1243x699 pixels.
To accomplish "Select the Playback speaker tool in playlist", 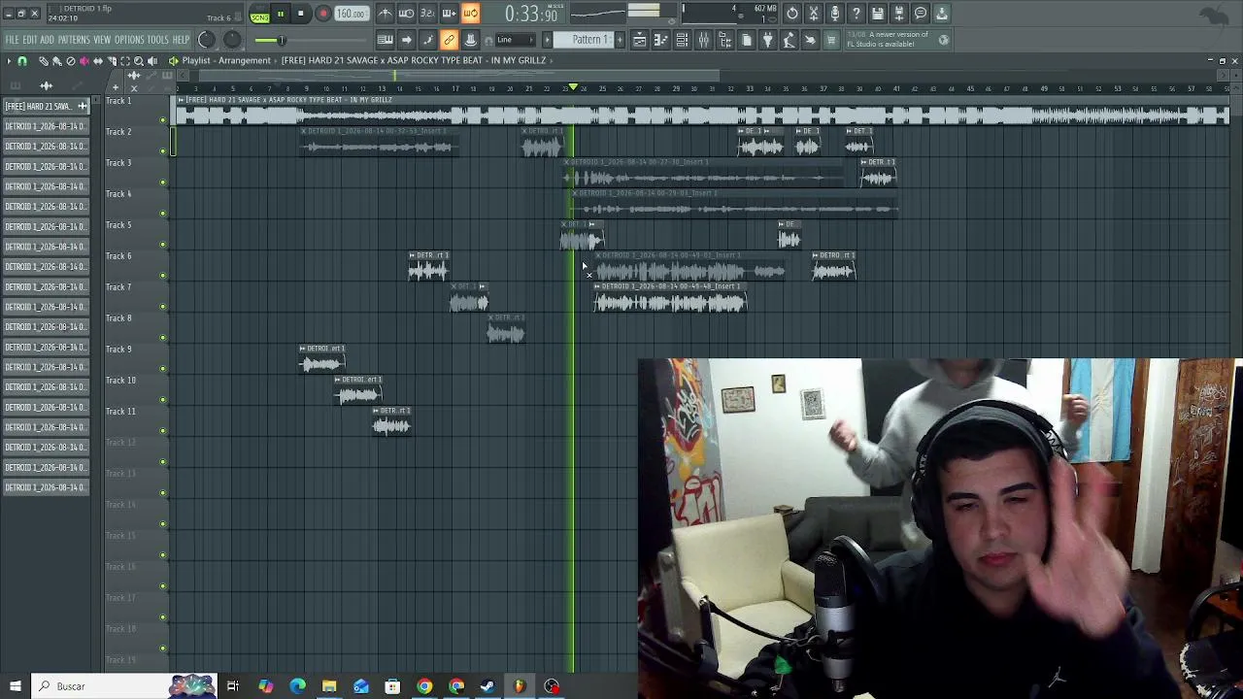I will (151, 61).
